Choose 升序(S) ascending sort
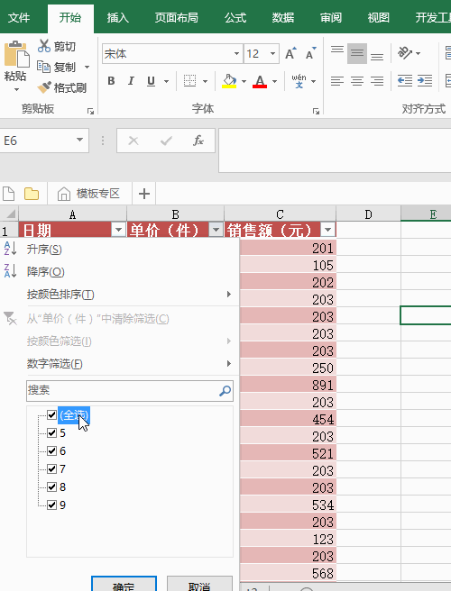 pyautogui.click(x=120, y=250)
